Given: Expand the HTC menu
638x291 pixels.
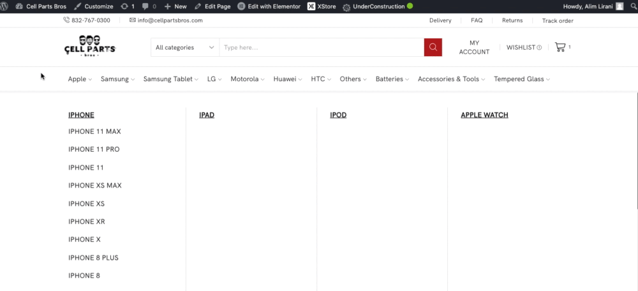Looking at the screenshot, I should point(321,79).
